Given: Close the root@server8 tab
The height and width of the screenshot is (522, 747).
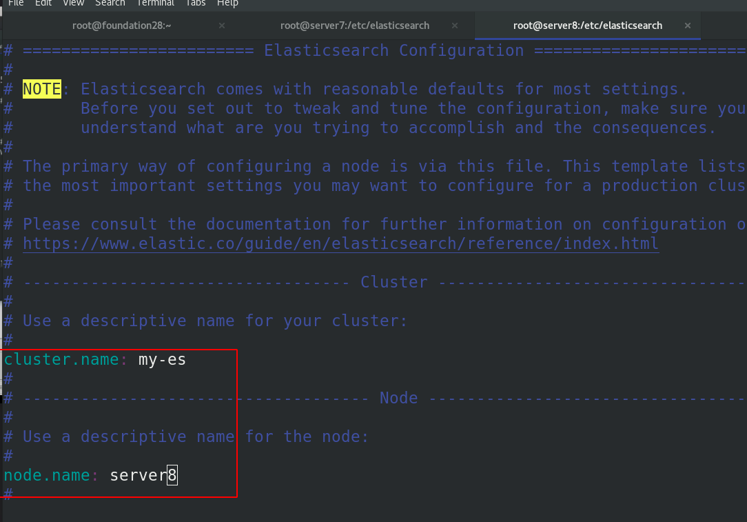Looking at the screenshot, I should pos(688,26).
